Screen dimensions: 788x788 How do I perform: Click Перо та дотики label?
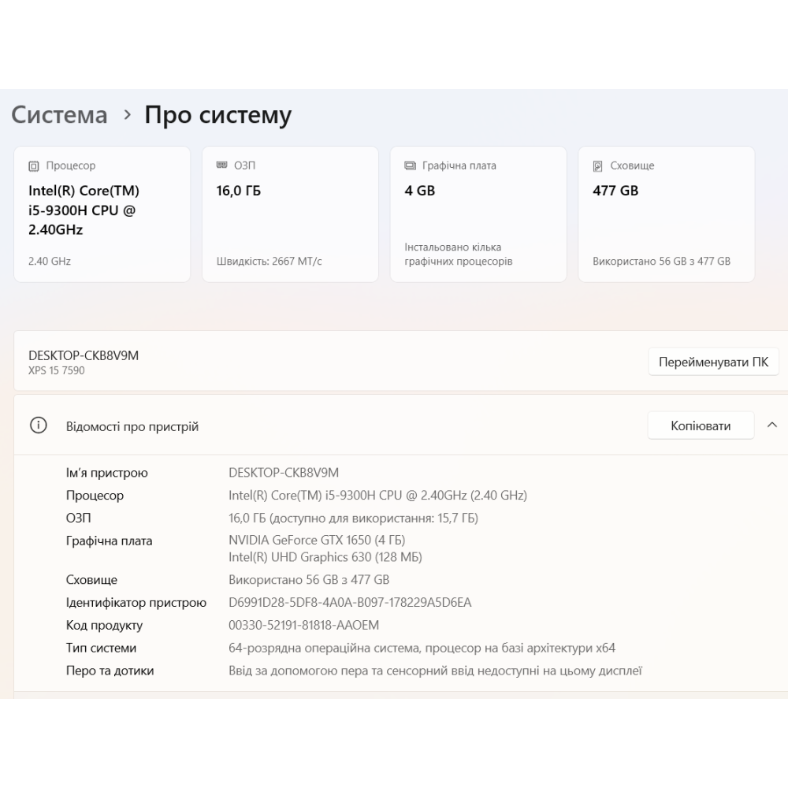(x=110, y=671)
